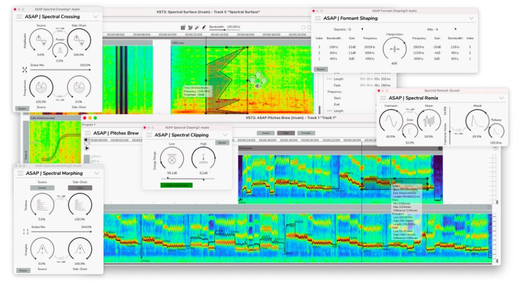Screen dimensions: 522x281
Task: Expand the Formant Shaping preset chevron
Action: click(472, 18)
